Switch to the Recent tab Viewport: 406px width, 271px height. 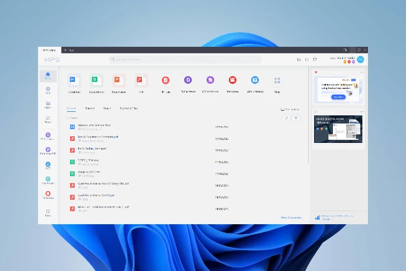tap(71, 108)
